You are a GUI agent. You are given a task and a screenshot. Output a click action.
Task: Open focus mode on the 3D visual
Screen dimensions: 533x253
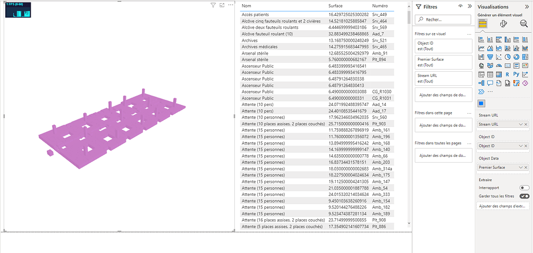222,5
